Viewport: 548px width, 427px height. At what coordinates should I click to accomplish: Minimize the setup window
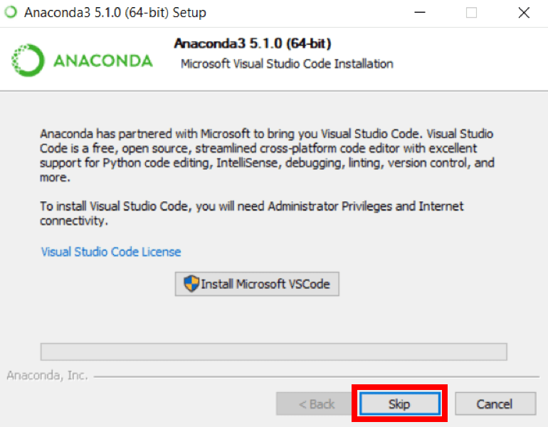[420, 13]
